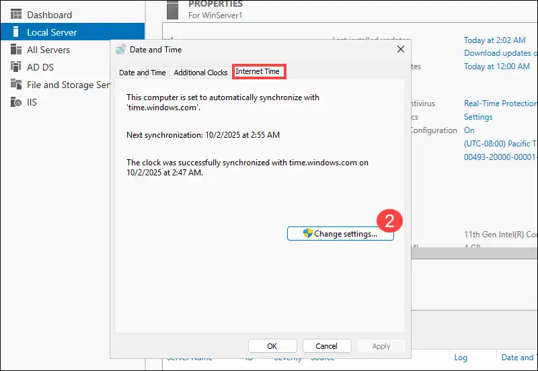538x371 pixels.
Task: Click the Dashboard icon in the sidebar
Action: [x=15, y=15]
